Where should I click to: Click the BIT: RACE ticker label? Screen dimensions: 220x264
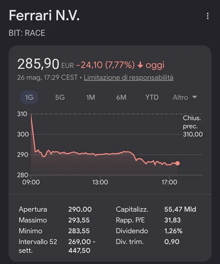(27, 33)
